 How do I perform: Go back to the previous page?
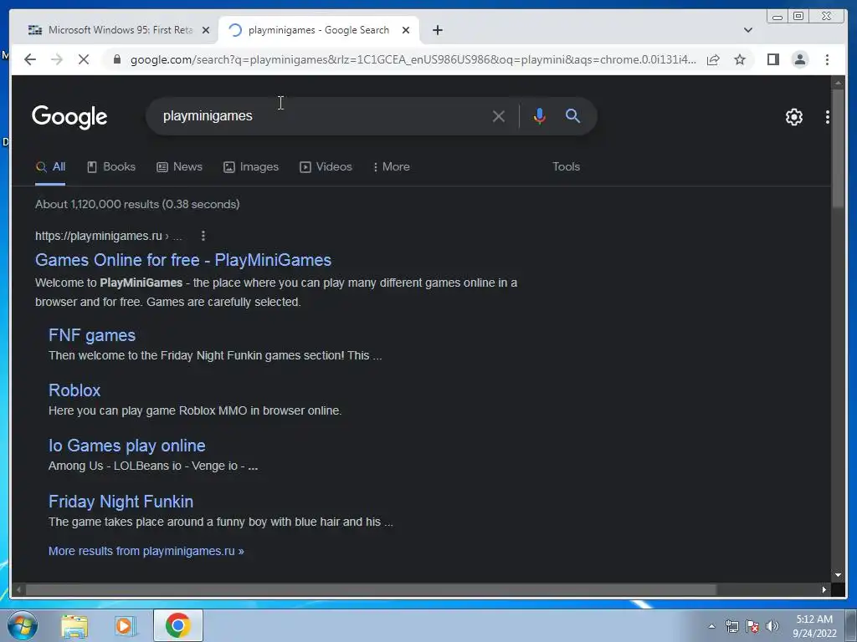coord(30,59)
